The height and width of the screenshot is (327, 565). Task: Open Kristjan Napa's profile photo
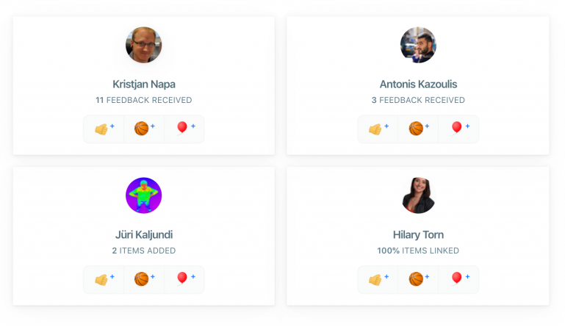coord(144,45)
